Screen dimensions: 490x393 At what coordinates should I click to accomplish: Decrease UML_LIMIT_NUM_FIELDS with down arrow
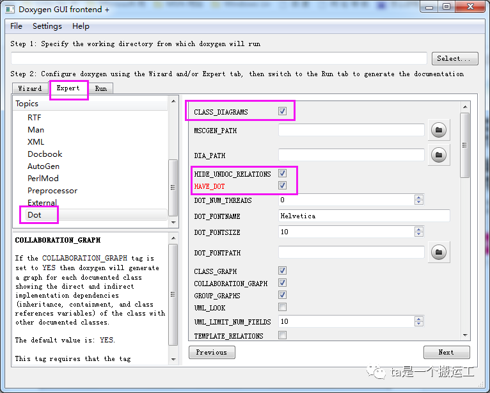coord(419,324)
